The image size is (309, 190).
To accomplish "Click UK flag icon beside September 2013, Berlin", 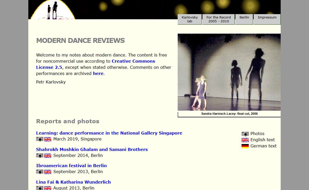I will coord(48,172).
